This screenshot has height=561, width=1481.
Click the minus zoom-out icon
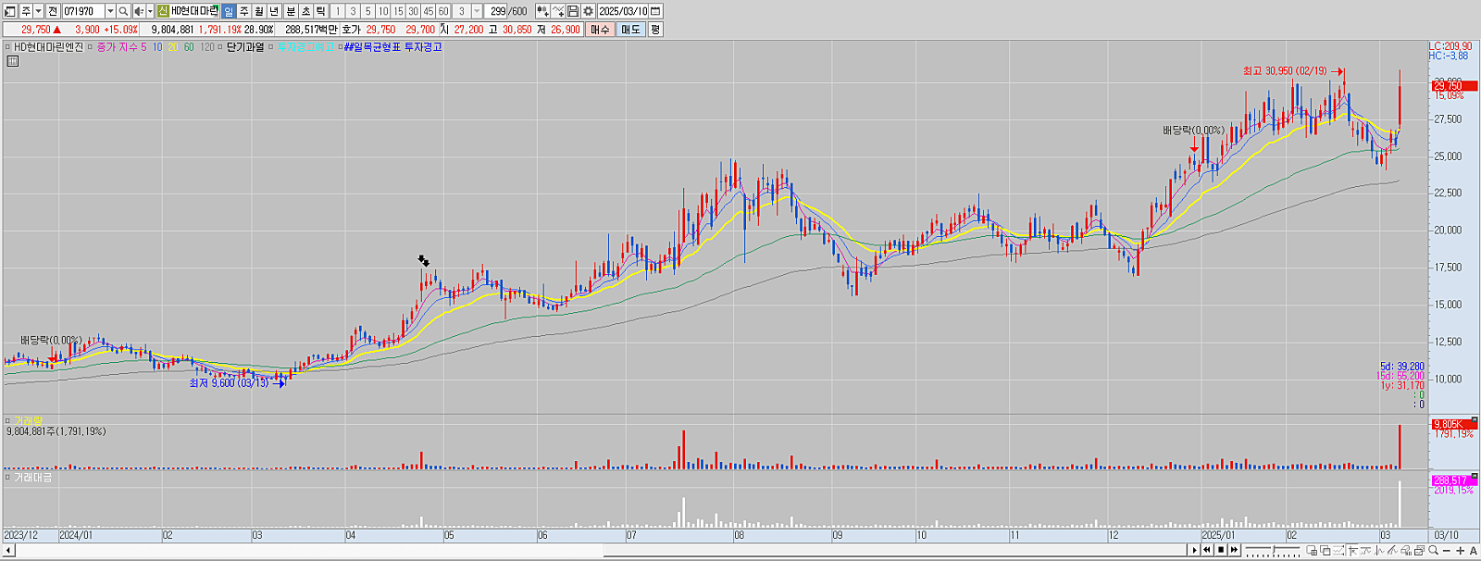click(x=1447, y=550)
